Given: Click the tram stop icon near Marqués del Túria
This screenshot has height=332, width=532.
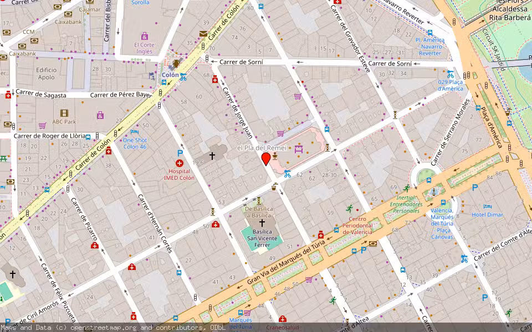Looking at the screenshot, I should coord(240,313).
